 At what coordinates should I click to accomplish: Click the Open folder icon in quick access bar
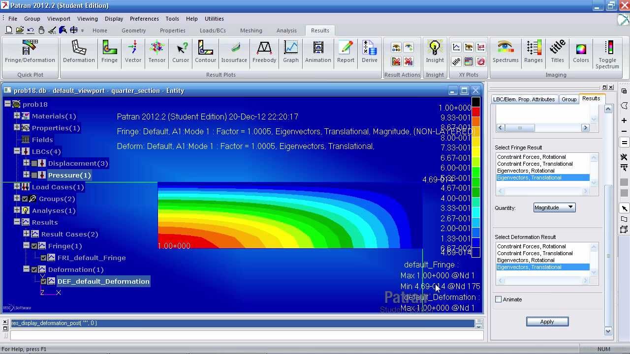pos(20,30)
